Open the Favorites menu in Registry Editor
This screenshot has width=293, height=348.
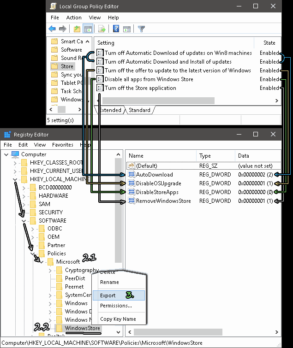pos(63,145)
